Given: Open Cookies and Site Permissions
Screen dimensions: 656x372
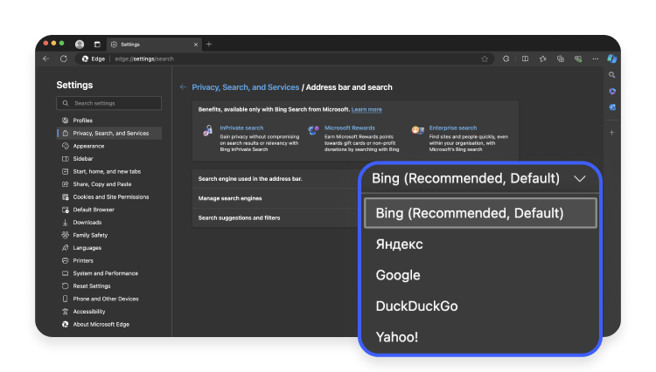Looking at the screenshot, I should 109,197.
